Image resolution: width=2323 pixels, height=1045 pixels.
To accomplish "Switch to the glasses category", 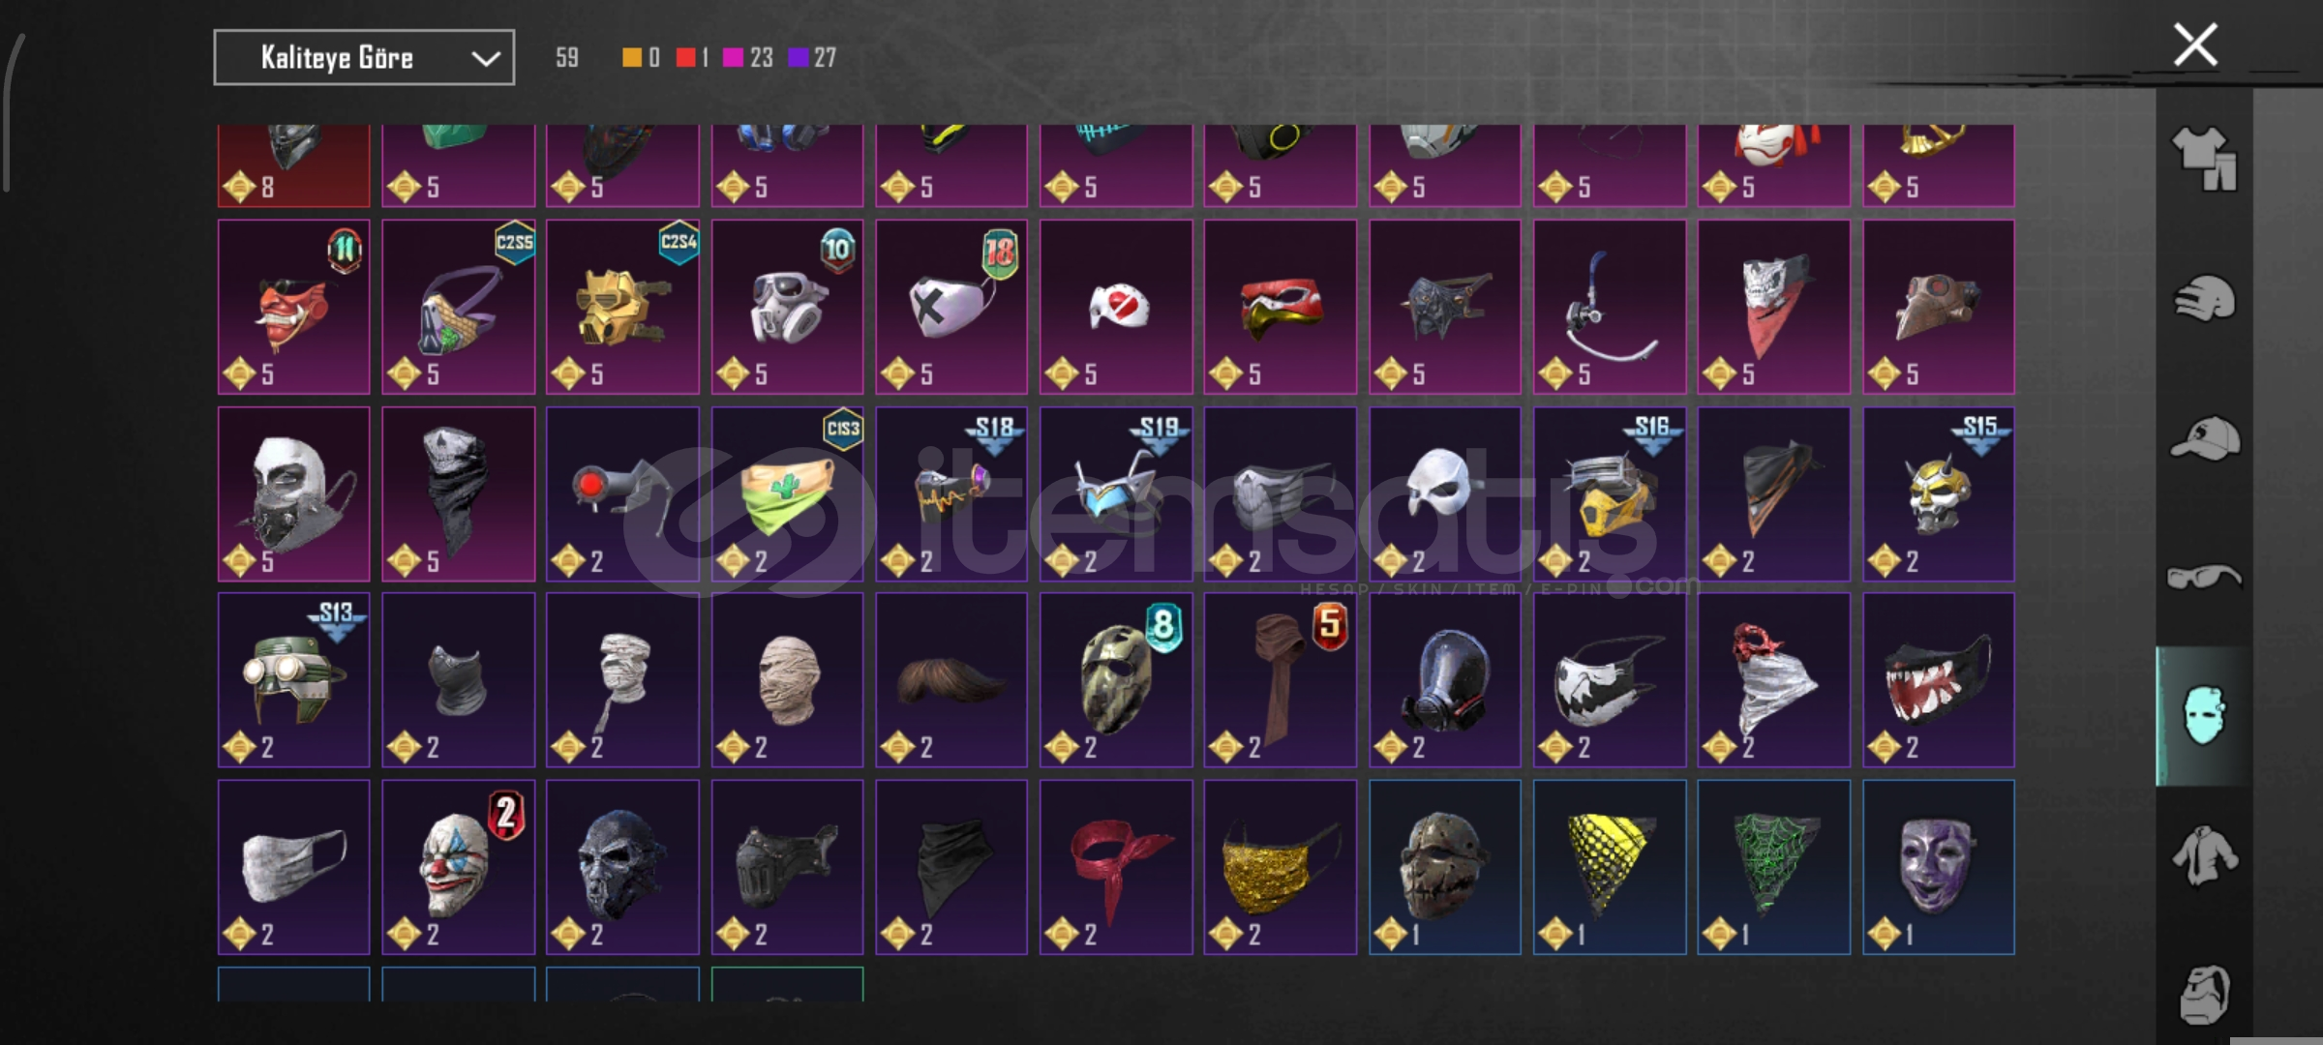I will click(x=2204, y=577).
